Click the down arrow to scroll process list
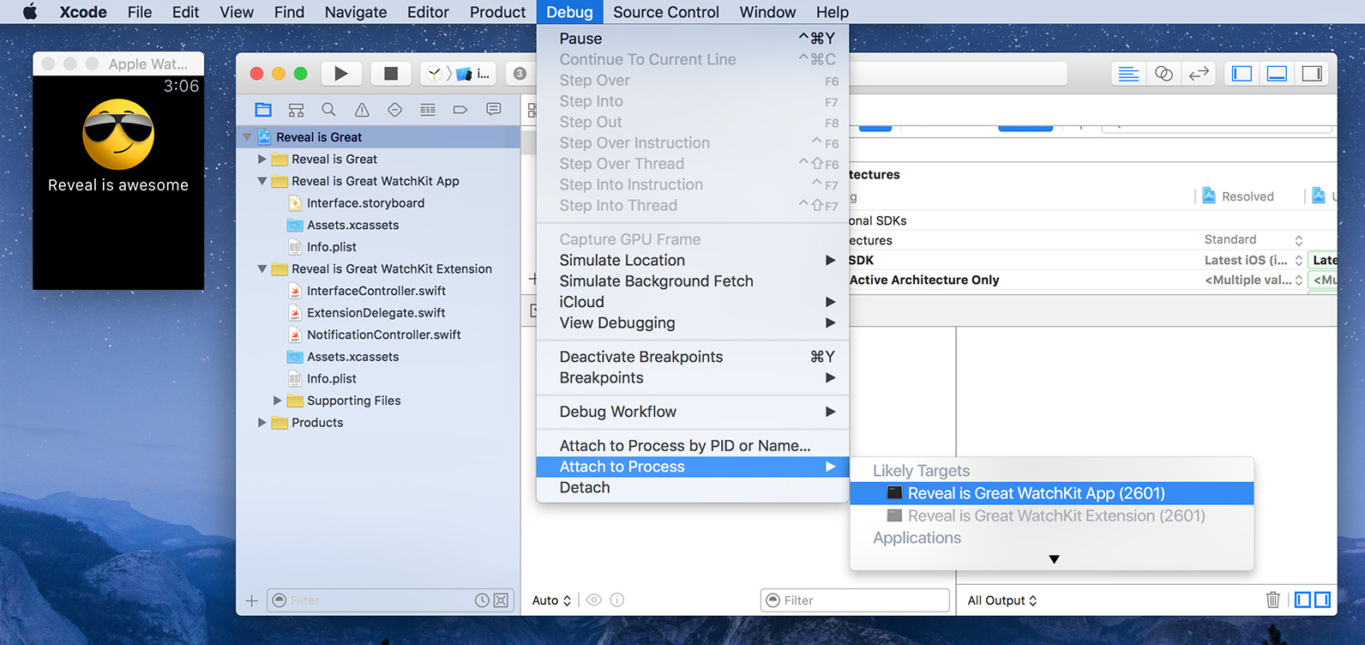1365x645 pixels. [1054, 559]
